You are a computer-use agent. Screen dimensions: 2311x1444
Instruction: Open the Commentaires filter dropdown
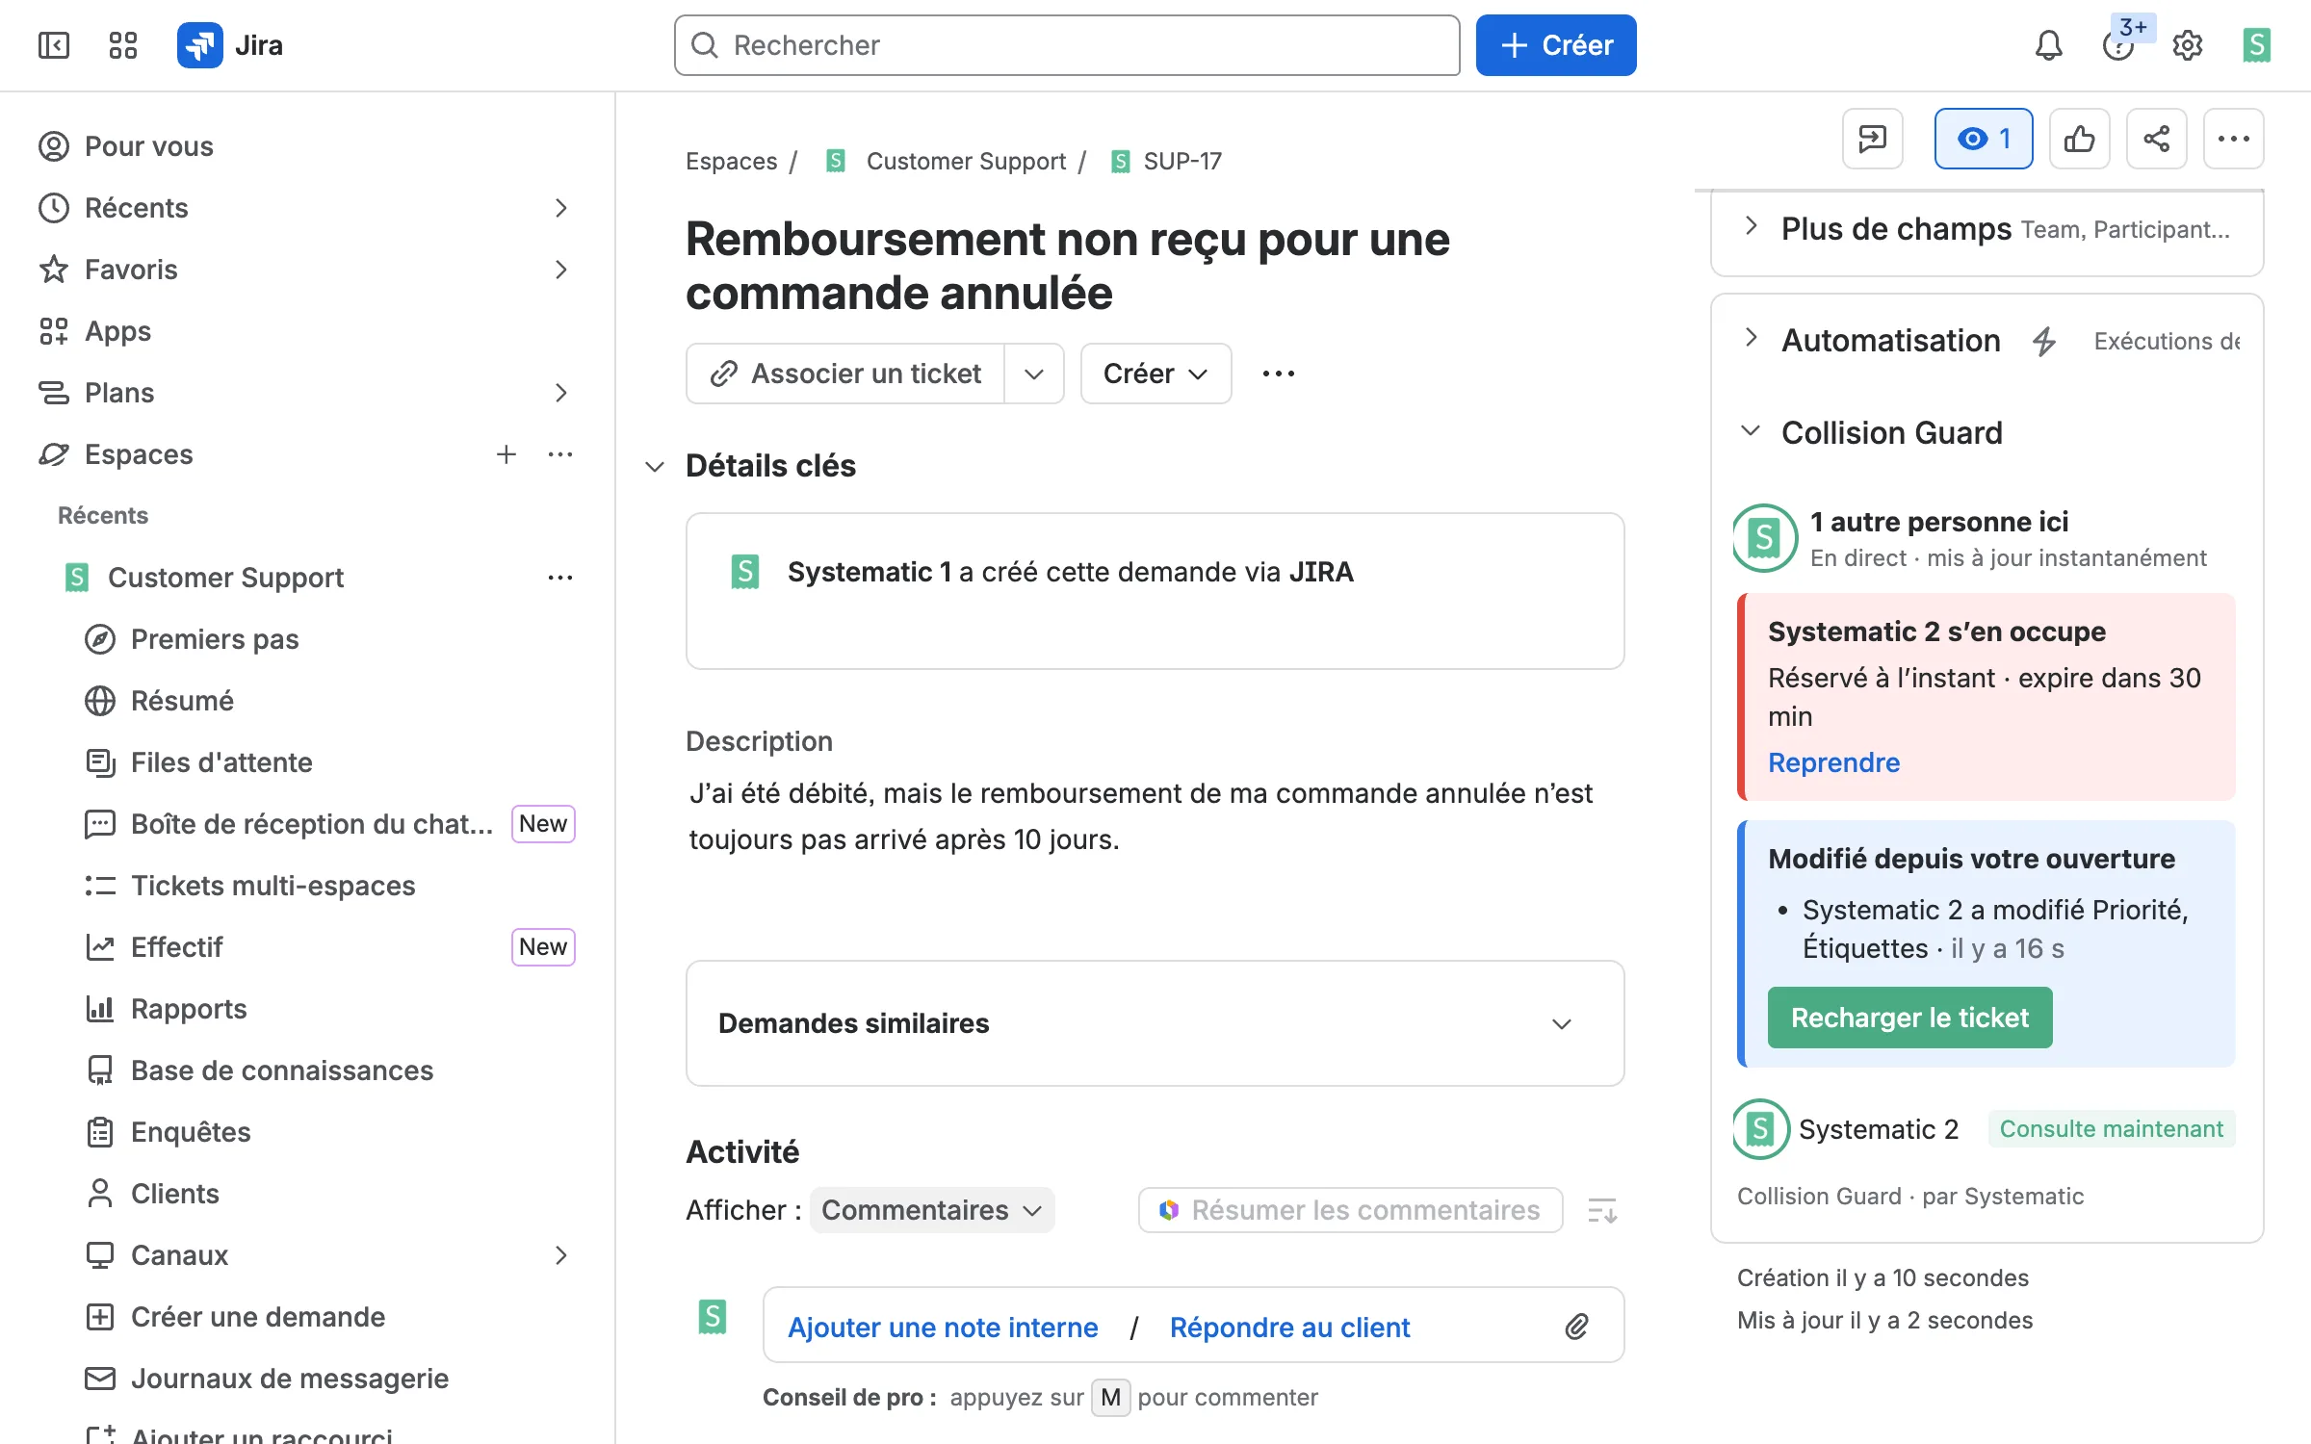pos(931,1210)
